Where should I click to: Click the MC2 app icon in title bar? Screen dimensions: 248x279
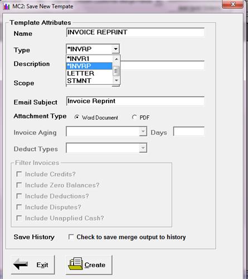tap(6, 7)
